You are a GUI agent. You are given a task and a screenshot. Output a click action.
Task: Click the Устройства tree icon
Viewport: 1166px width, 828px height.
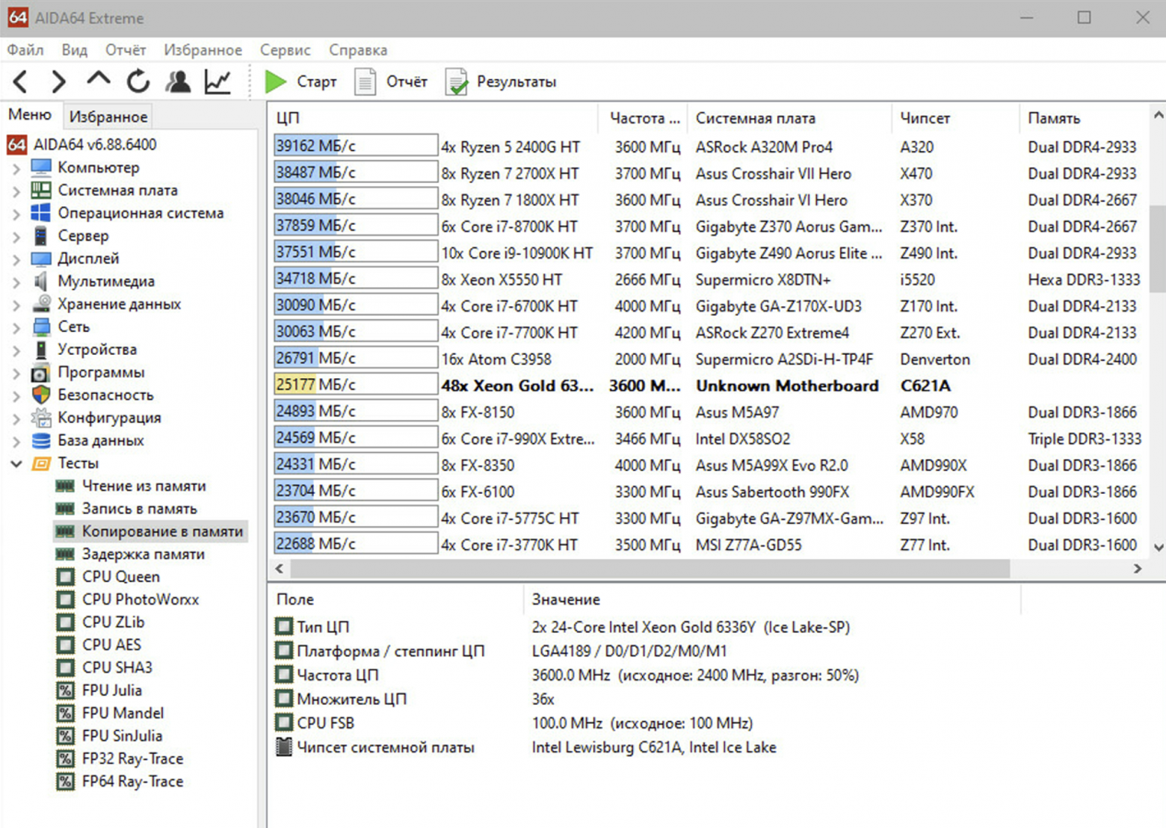41,350
